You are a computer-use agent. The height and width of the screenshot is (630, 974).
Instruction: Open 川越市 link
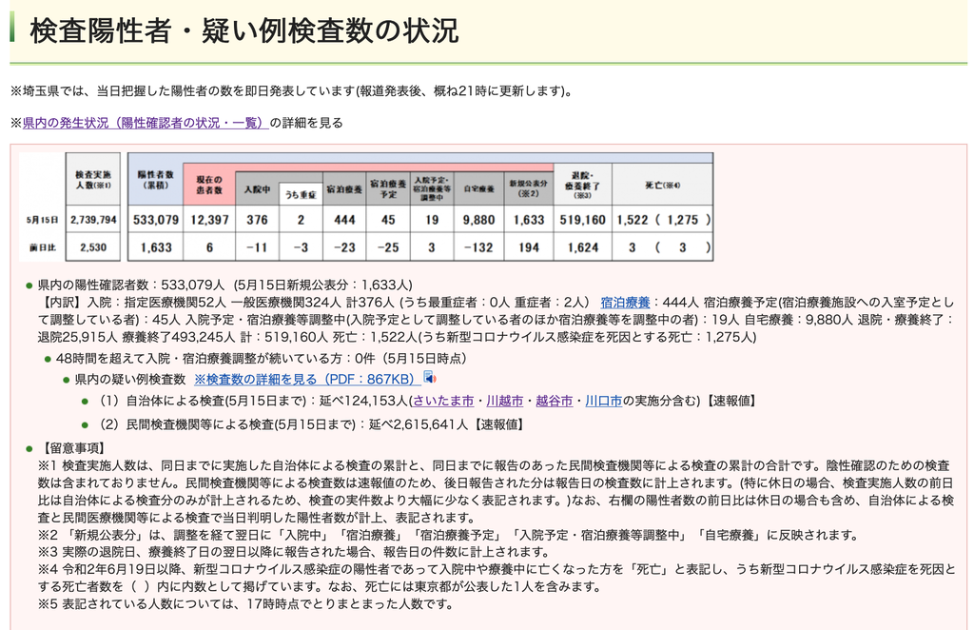pyautogui.click(x=504, y=402)
